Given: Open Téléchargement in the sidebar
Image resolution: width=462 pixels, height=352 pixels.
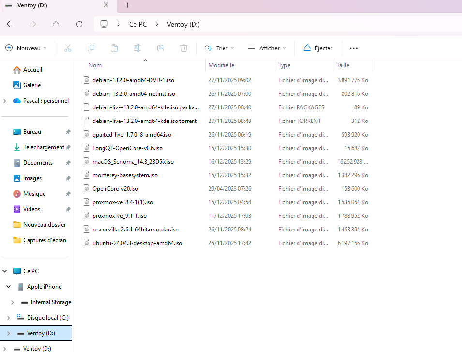Looking at the screenshot, I should pyautogui.click(x=44, y=147).
